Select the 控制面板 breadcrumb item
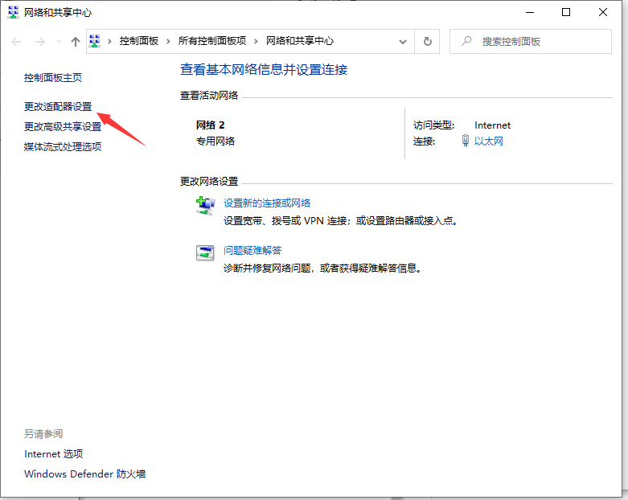 point(138,41)
